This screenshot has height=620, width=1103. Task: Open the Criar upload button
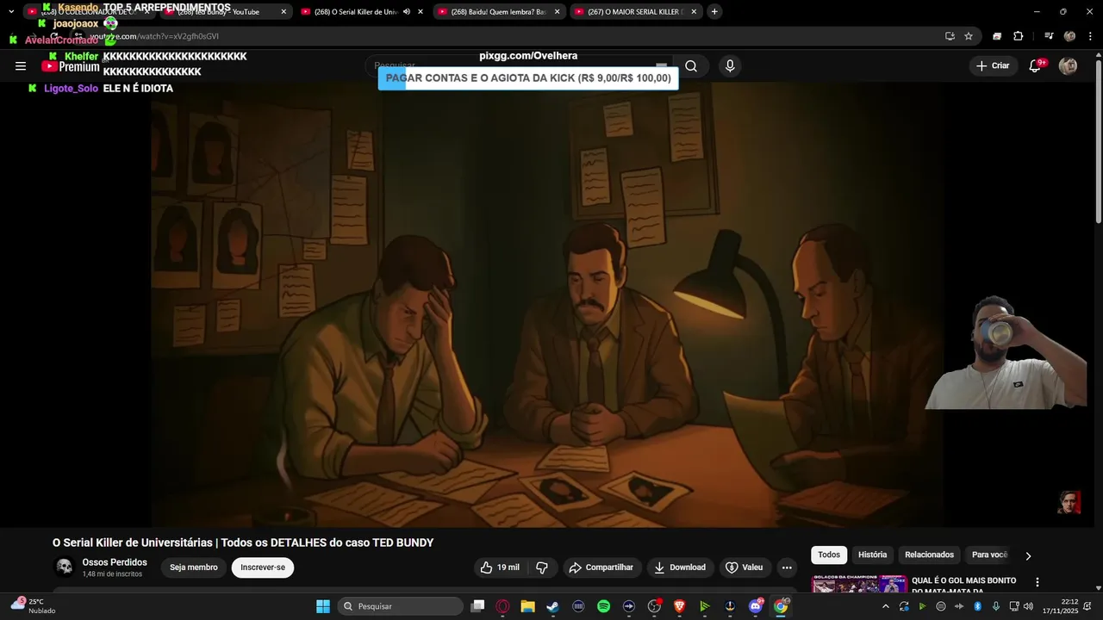click(992, 65)
